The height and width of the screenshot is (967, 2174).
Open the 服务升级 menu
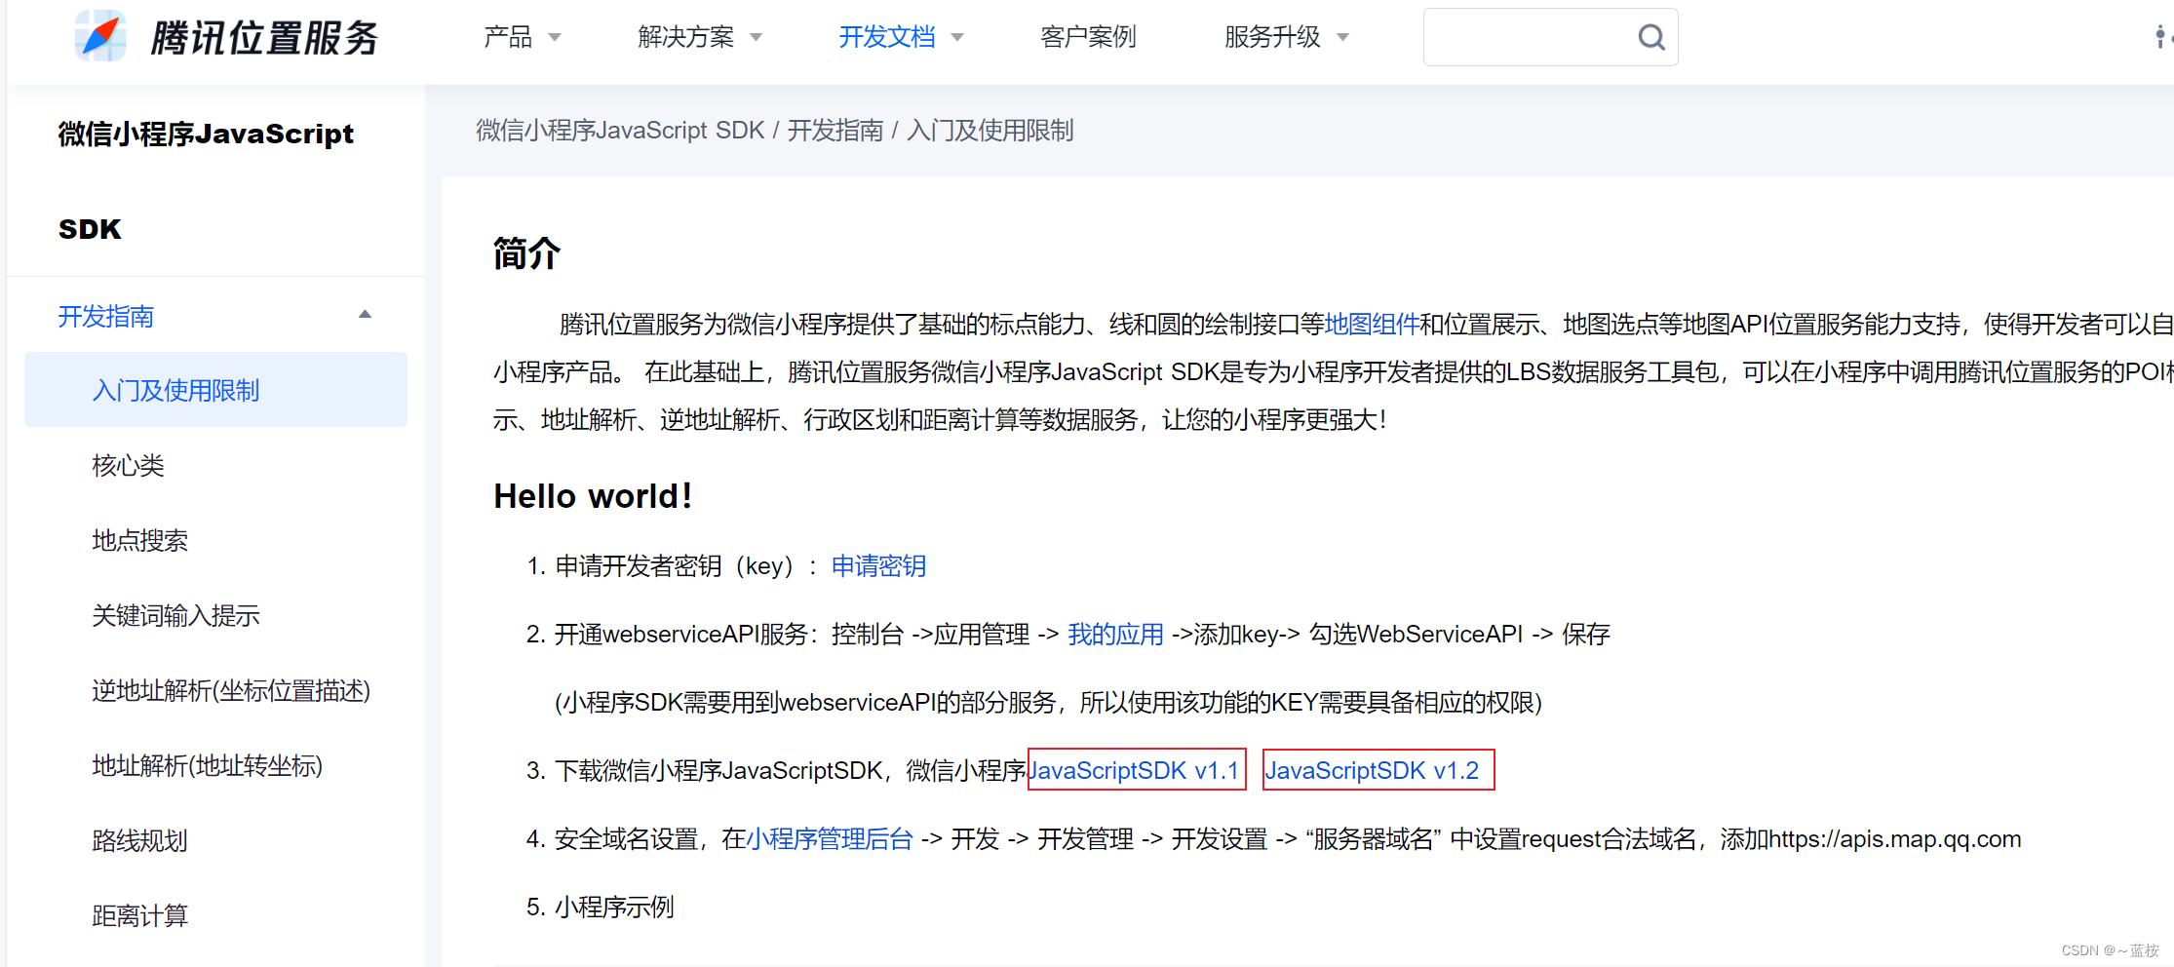coord(1272,37)
